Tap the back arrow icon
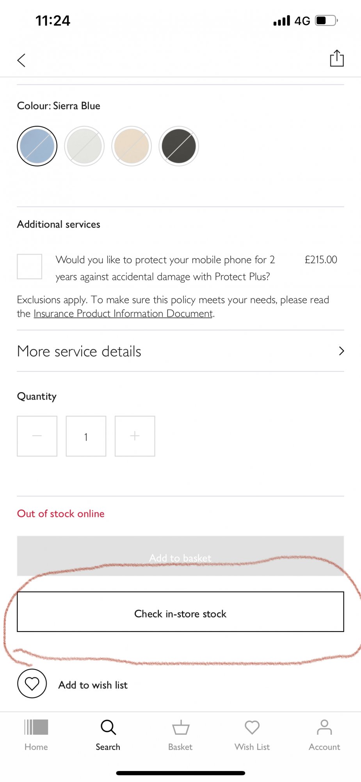The image size is (361, 782). click(21, 60)
